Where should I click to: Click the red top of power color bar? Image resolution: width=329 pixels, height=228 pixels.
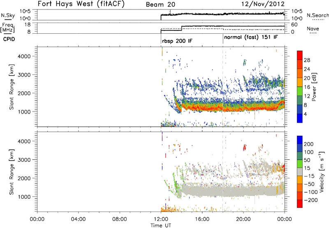coord(300,55)
